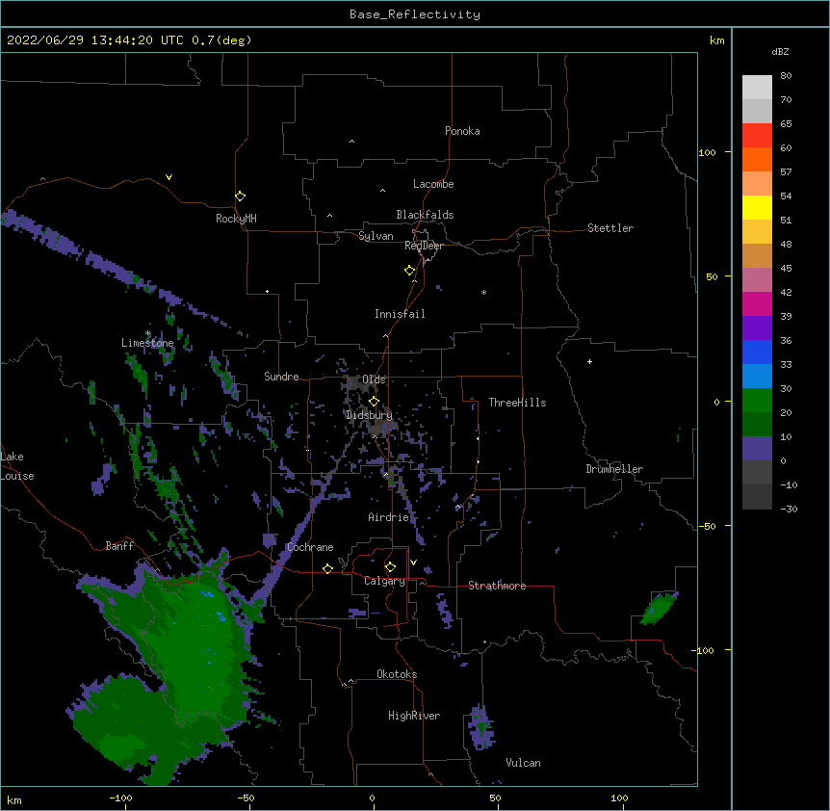
Task: Pick the violet purple swatch in legend
Action: pyautogui.click(x=757, y=328)
